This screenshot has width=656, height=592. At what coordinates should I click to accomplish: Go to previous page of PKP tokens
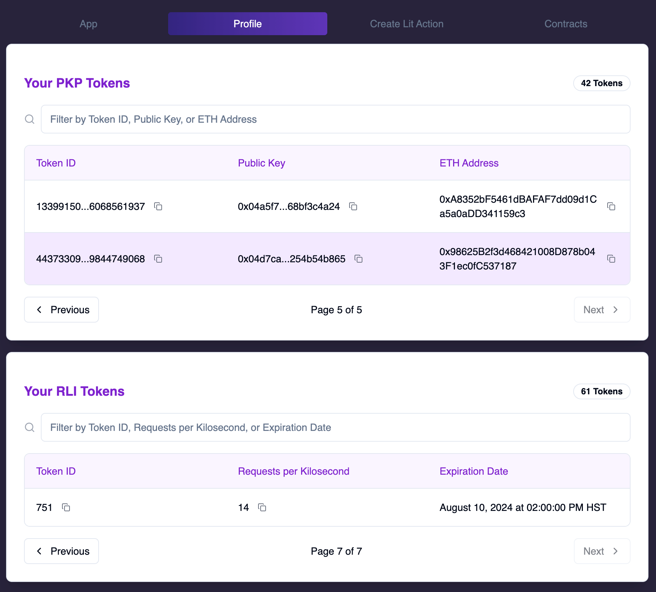click(x=62, y=310)
